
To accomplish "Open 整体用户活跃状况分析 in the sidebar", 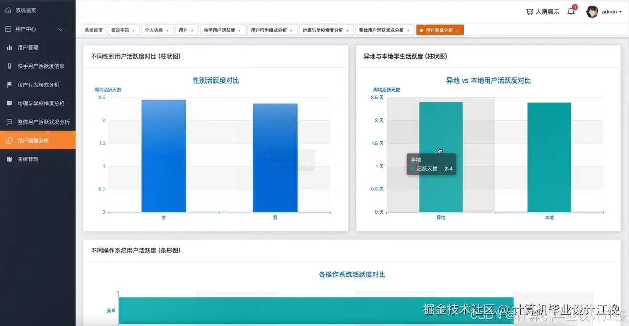I will (38, 122).
